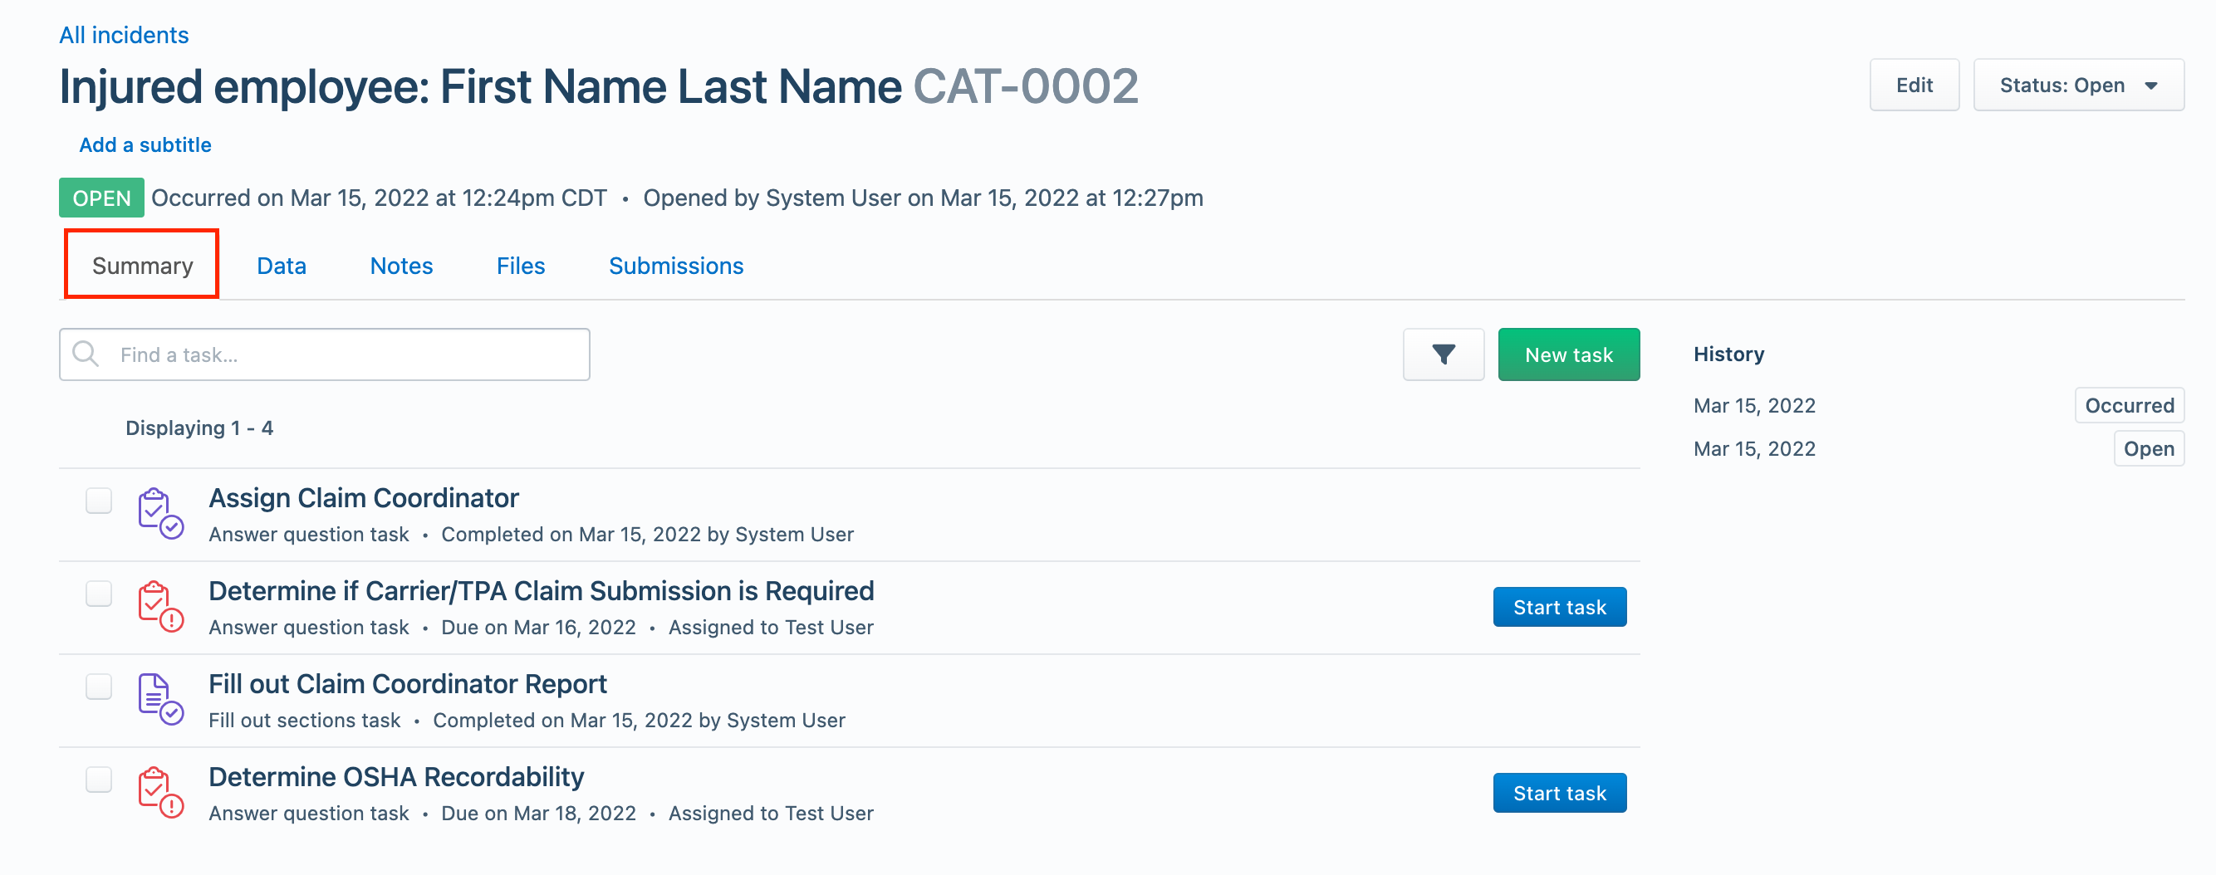Click the Assign Claim Coordinator task icon
Image resolution: width=2216 pixels, height=875 pixels.
point(160,514)
